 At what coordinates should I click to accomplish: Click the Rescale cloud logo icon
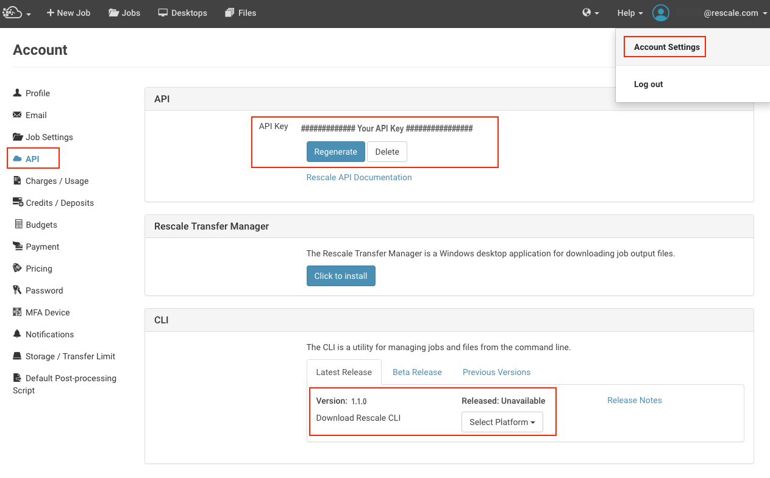coord(12,13)
